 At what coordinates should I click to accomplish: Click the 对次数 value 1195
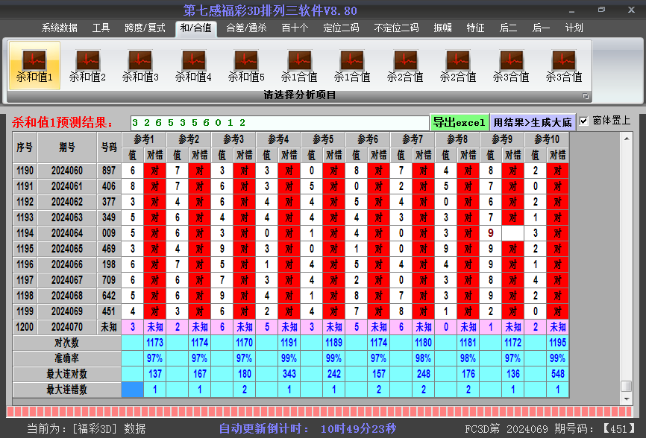[x=557, y=343]
